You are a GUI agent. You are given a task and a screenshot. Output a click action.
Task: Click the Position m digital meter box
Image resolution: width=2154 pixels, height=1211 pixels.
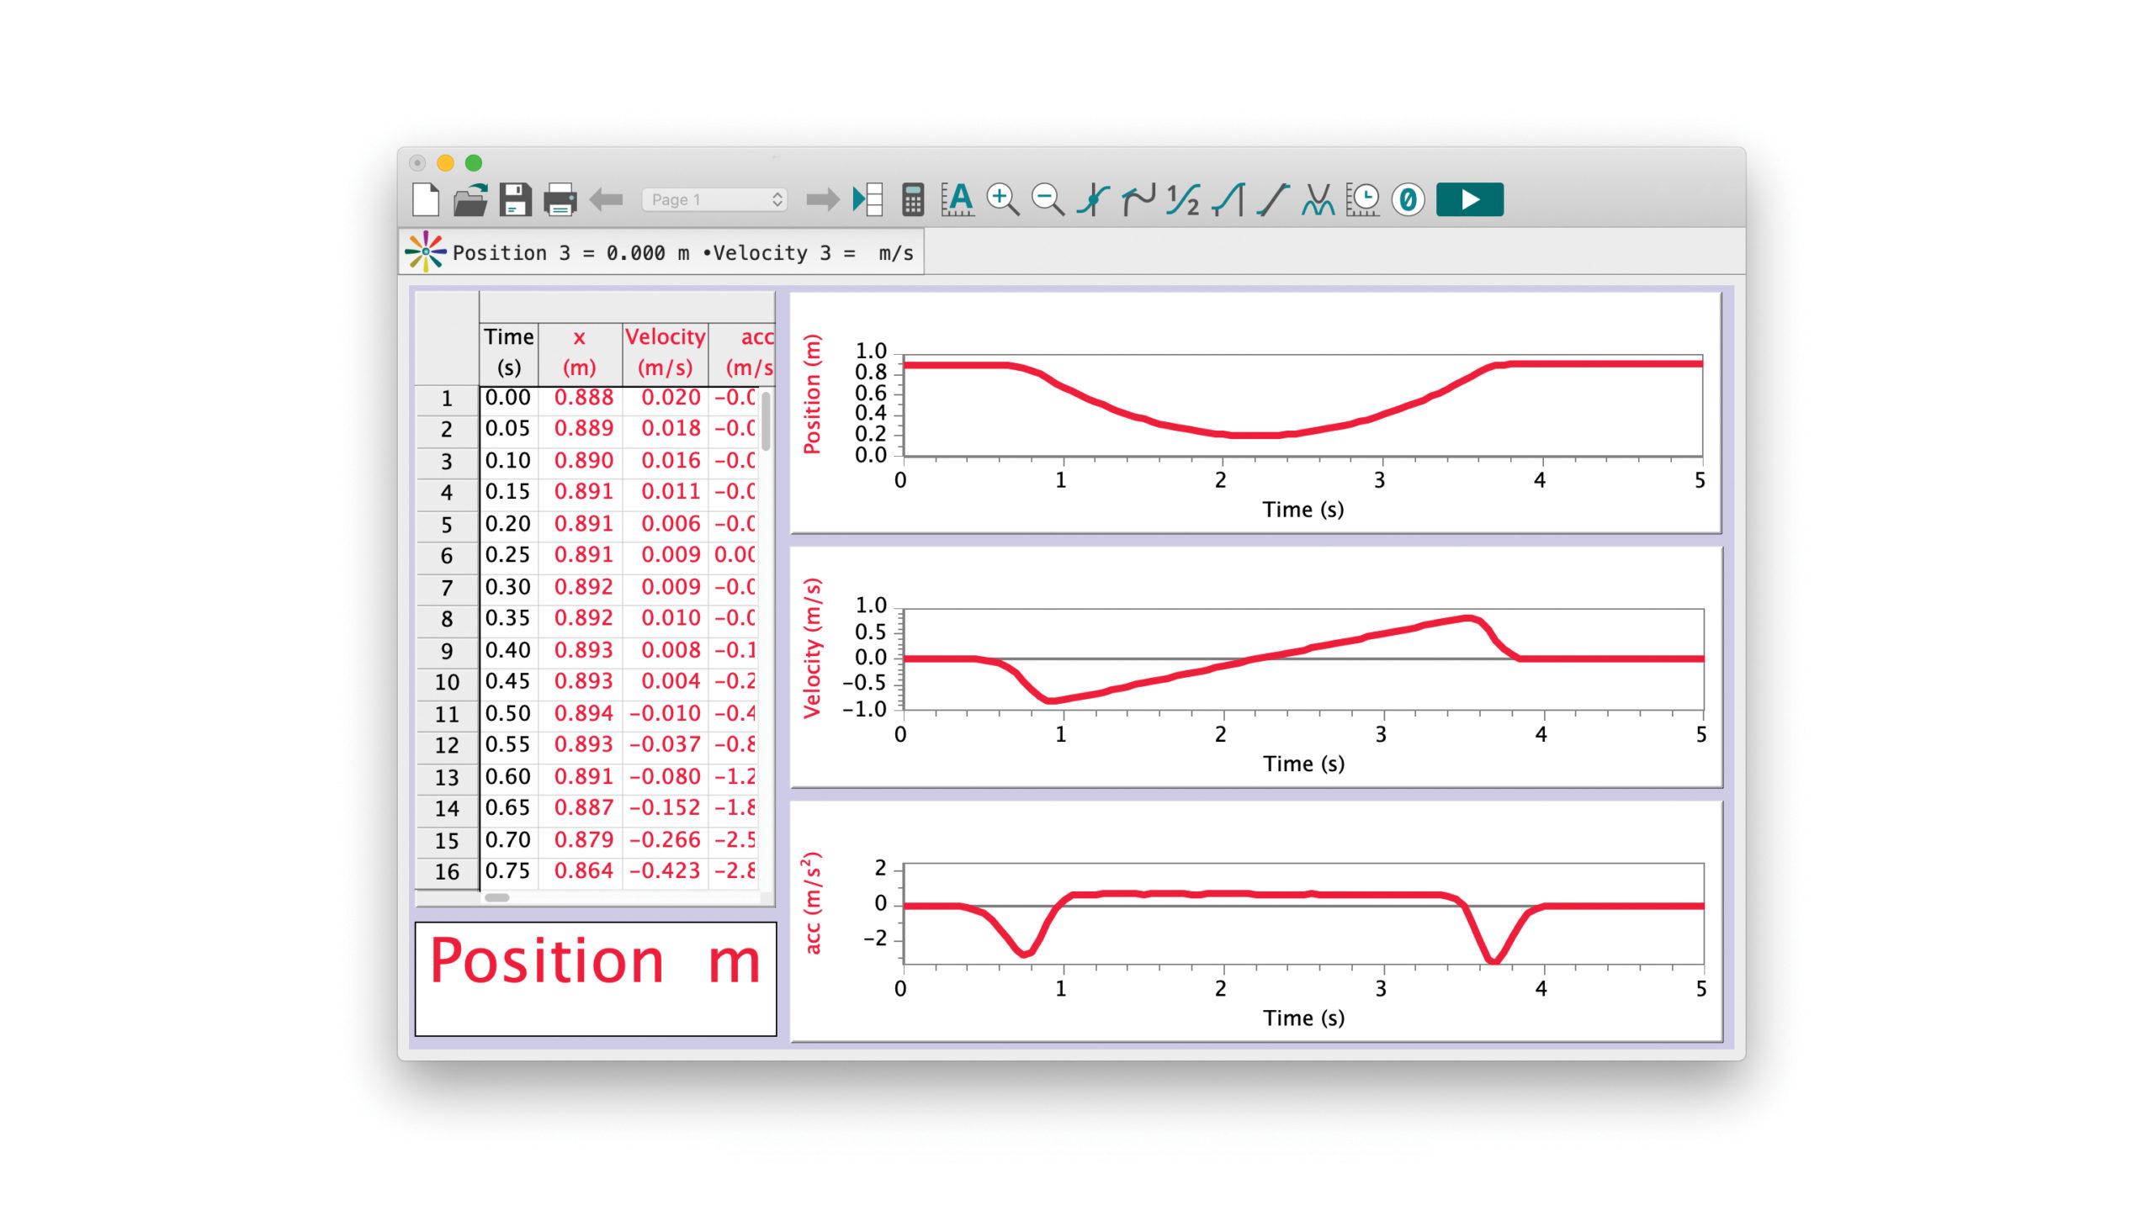click(595, 978)
